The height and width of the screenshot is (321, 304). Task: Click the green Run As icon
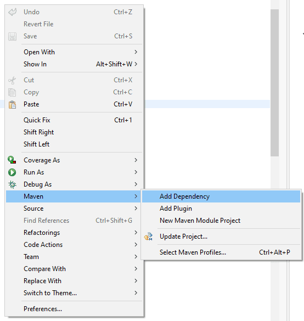[12, 172]
